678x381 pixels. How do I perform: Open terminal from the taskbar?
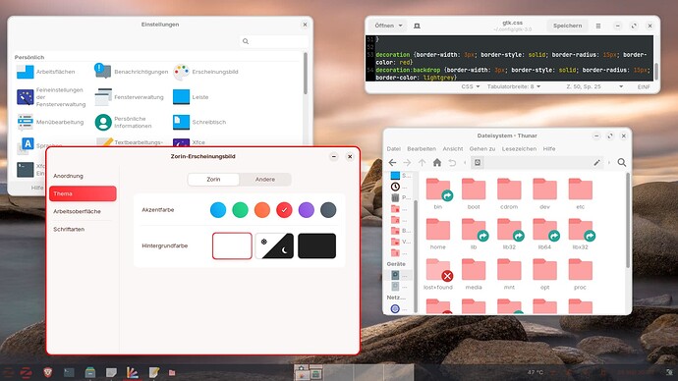pyautogui.click(x=69, y=372)
